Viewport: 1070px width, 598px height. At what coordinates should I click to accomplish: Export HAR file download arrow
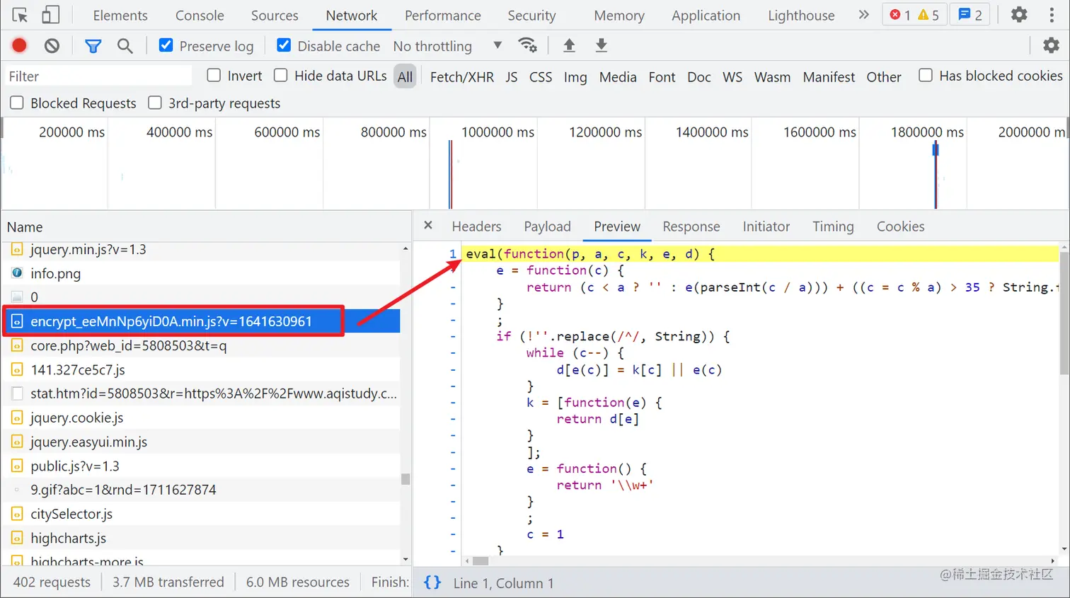602,45
